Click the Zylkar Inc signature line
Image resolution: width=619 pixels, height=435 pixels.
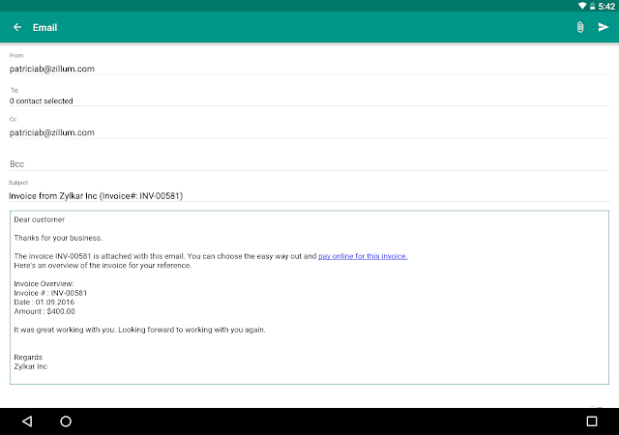30,366
